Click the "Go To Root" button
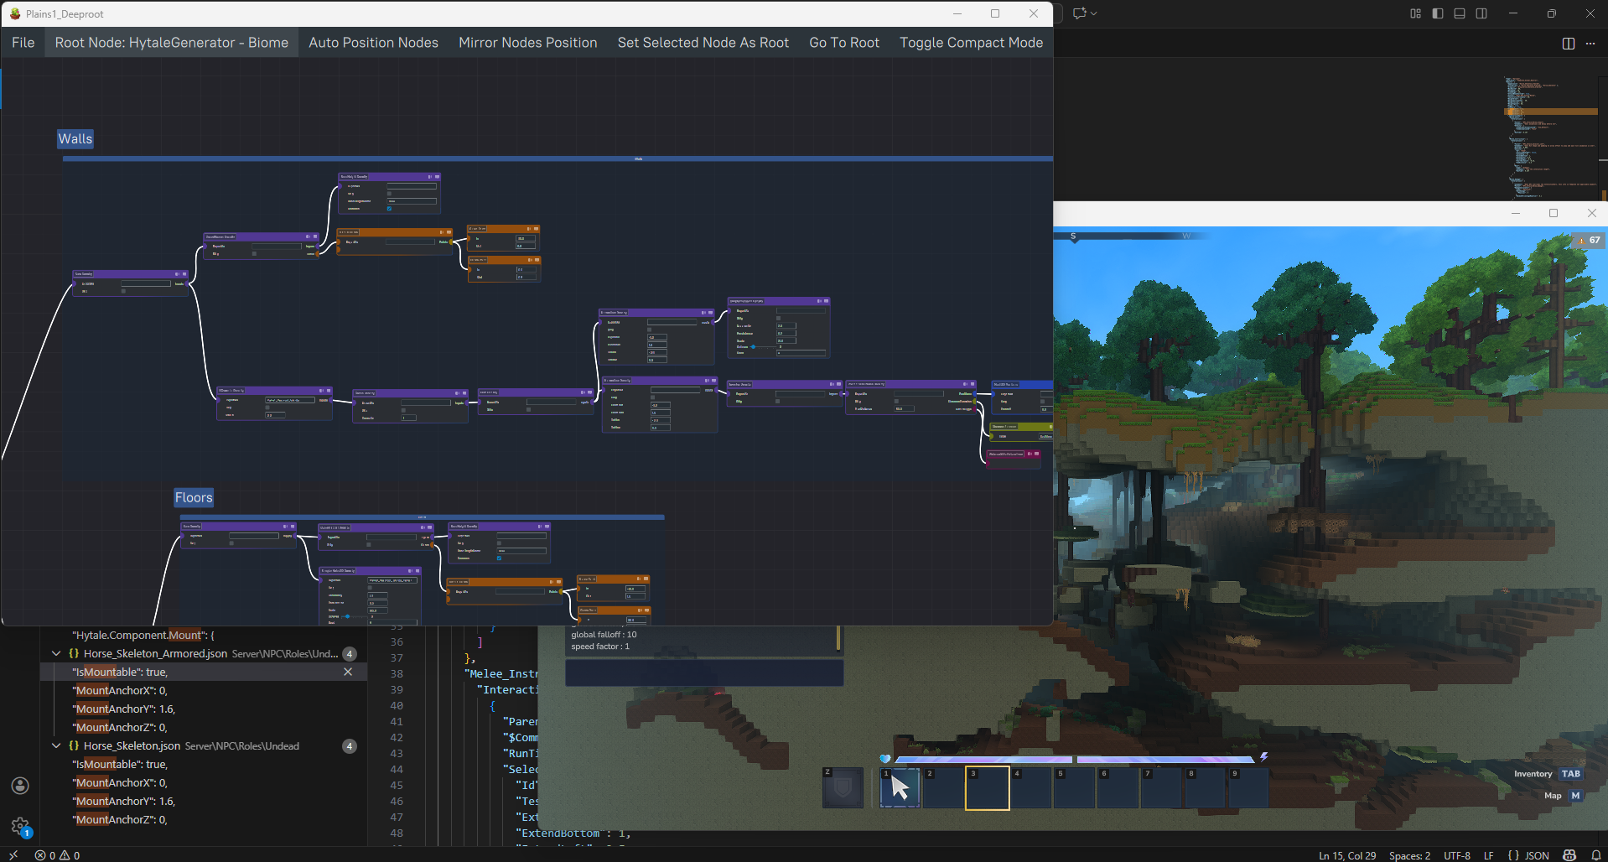1608x862 pixels. click(x=843, y=42)
